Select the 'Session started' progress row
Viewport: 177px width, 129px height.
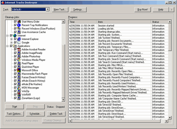118,26
